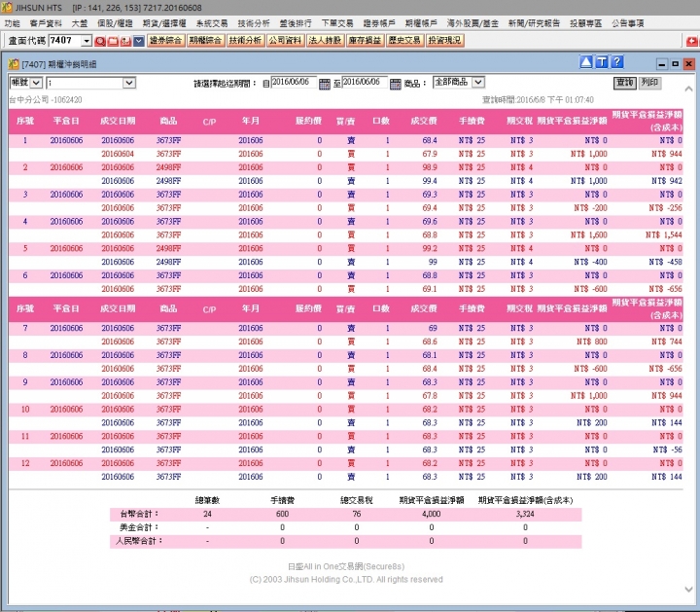Viewport: 700px width, 612px height.
Task: Click the 4,000 net profit total value
Action: pyautogui.click(x=432, y=514)
